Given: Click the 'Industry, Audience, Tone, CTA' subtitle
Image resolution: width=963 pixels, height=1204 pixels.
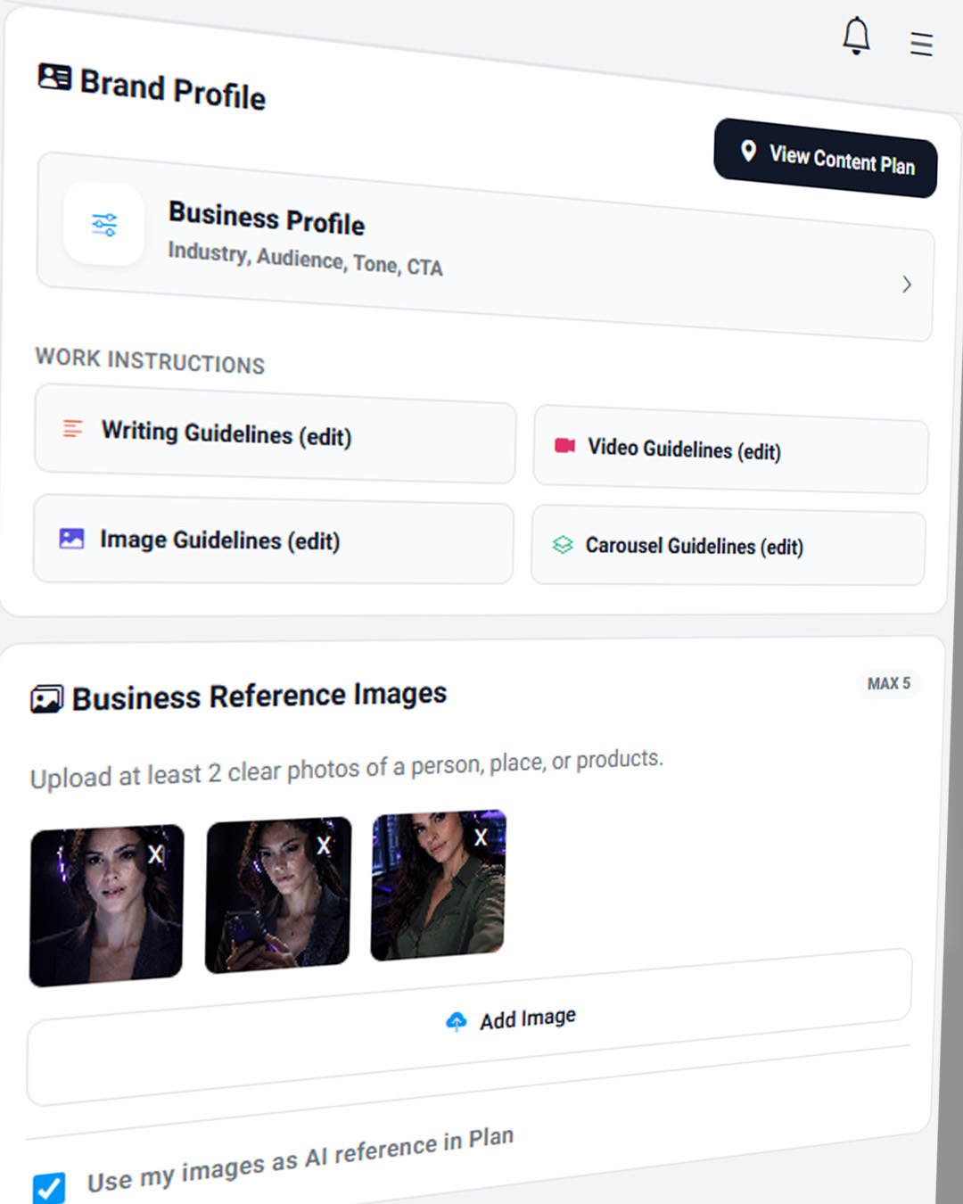Looking at the screenshot, I should (305, 260).
